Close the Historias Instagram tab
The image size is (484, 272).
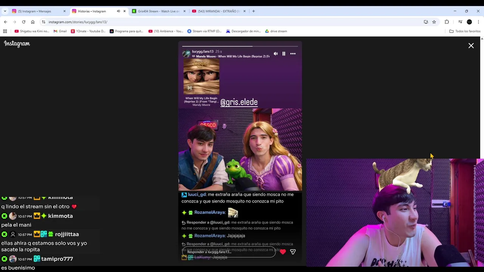click(124, 11)
